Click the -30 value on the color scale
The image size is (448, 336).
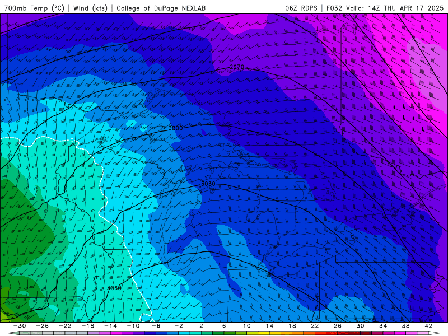click(20, 326)
